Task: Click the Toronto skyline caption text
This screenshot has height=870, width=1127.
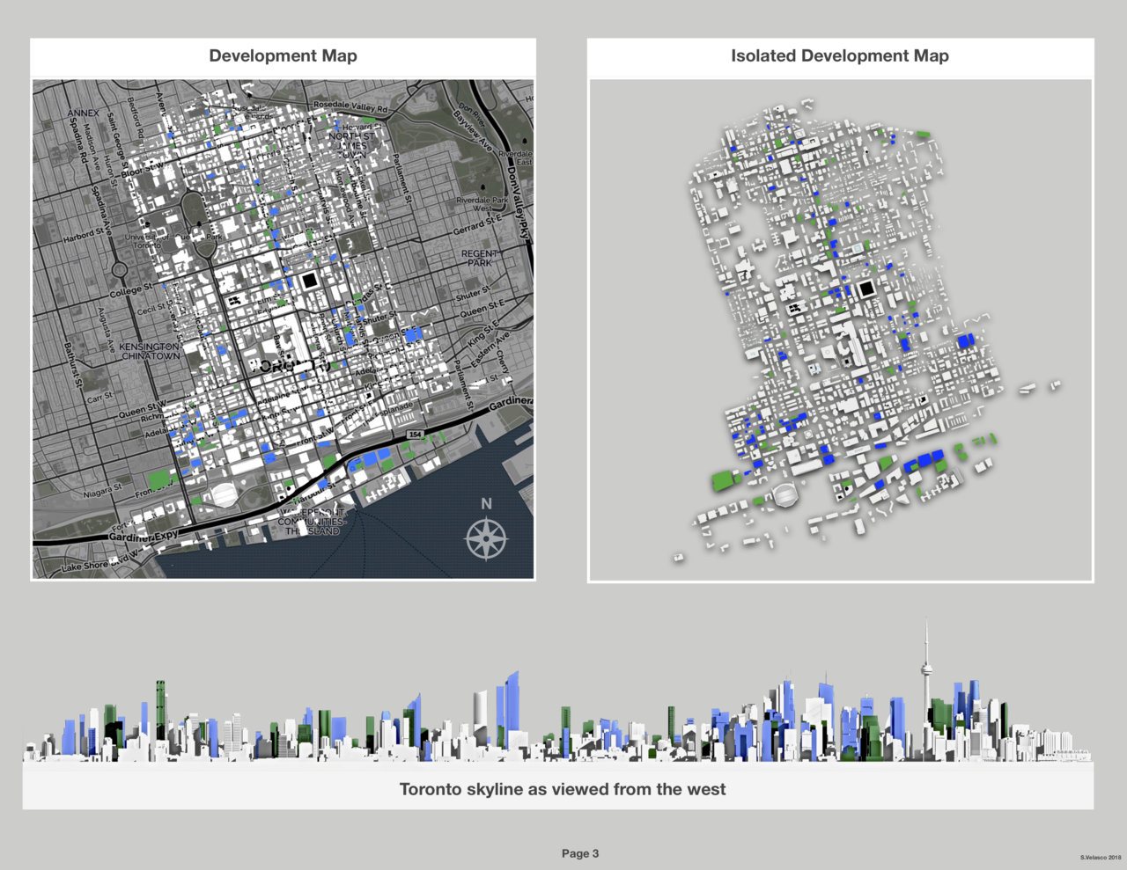Action: coord(563,789)
